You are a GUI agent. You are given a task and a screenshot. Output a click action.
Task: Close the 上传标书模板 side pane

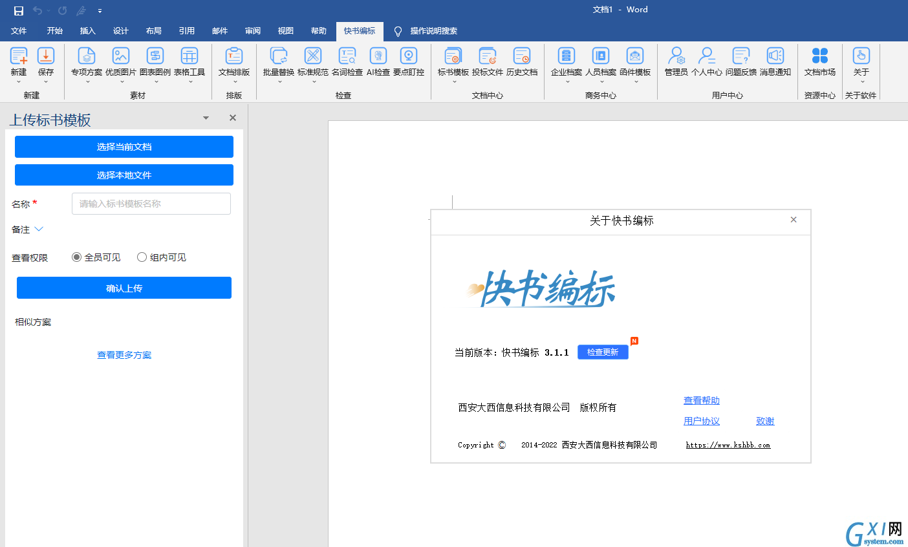pos(233,118)
